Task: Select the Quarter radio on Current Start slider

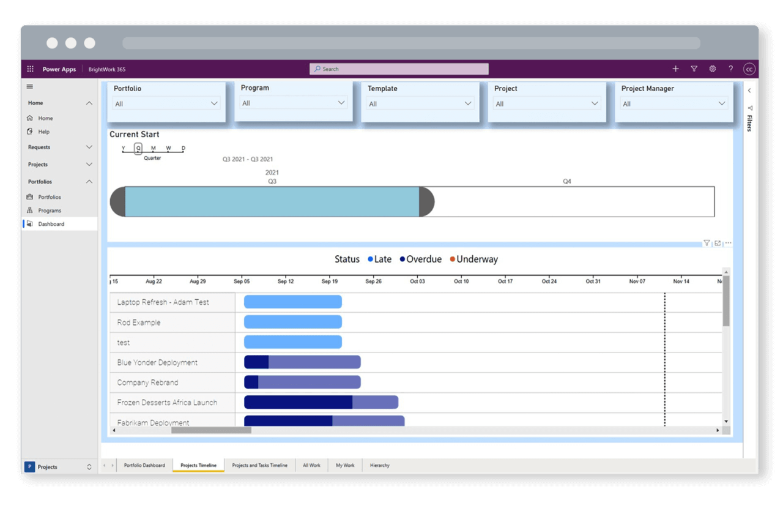Action: [138, 148]
